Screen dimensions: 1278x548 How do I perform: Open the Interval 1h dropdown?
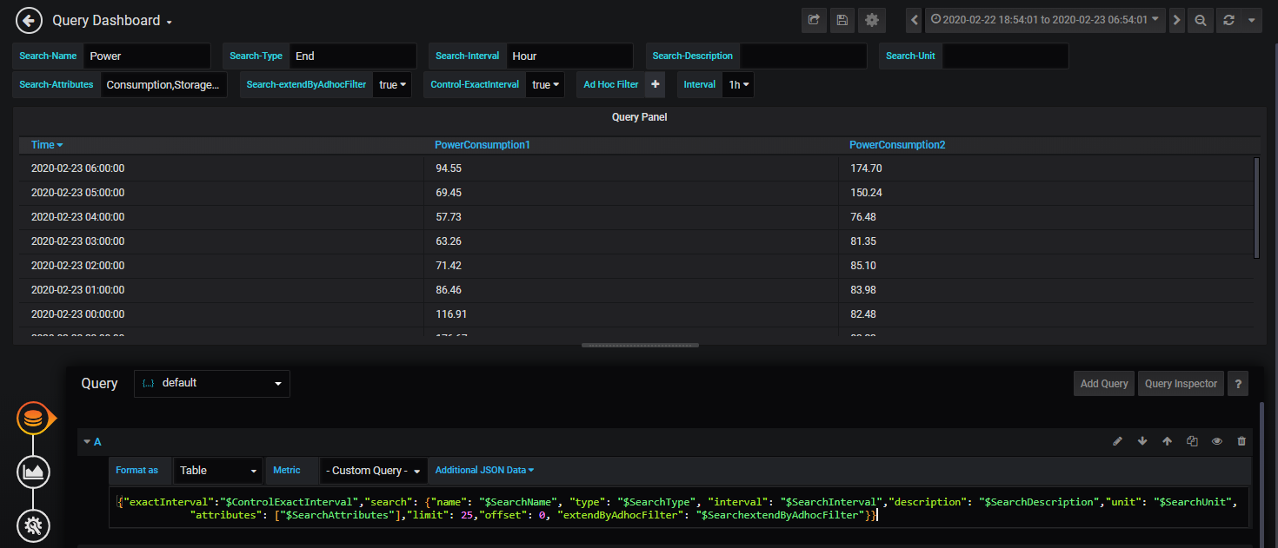point(738,84)
